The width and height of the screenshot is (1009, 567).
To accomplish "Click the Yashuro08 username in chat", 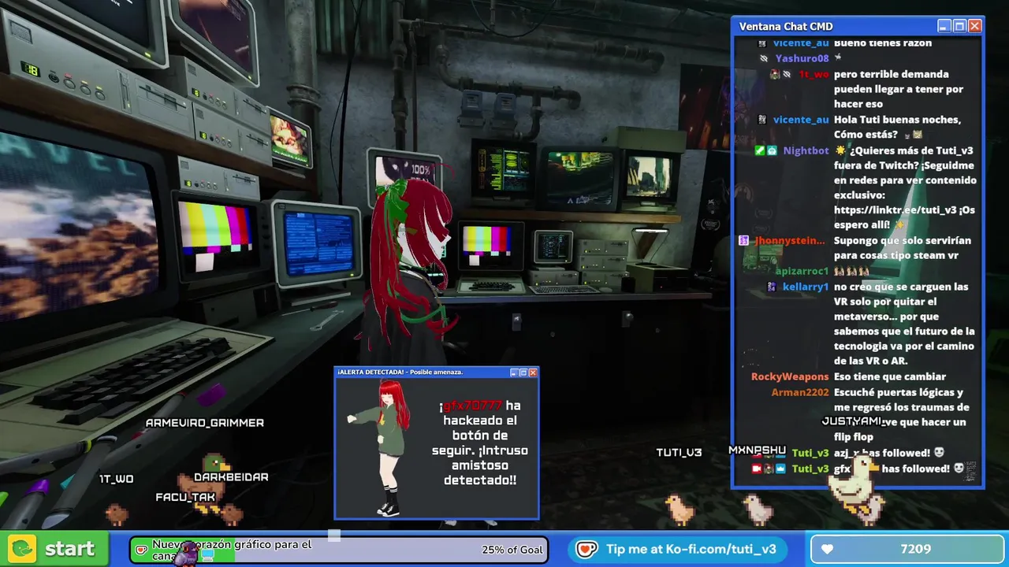I will [x=802, y=58].
